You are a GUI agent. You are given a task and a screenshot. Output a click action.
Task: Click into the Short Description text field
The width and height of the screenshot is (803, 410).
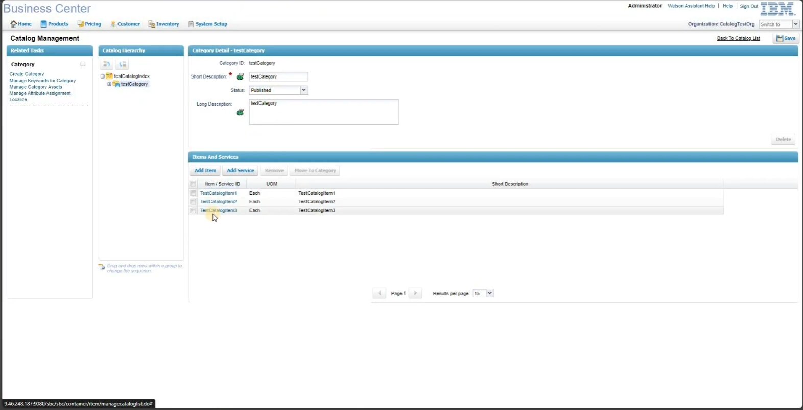click(x=278, y=76)
